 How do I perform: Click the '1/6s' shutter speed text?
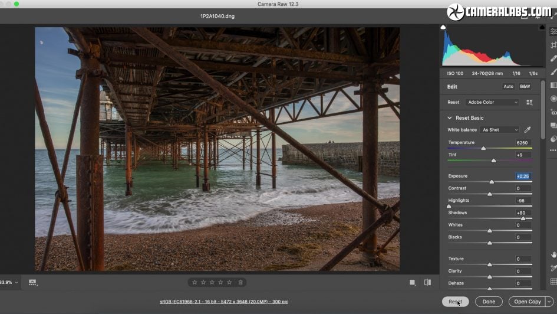[533, 74]
